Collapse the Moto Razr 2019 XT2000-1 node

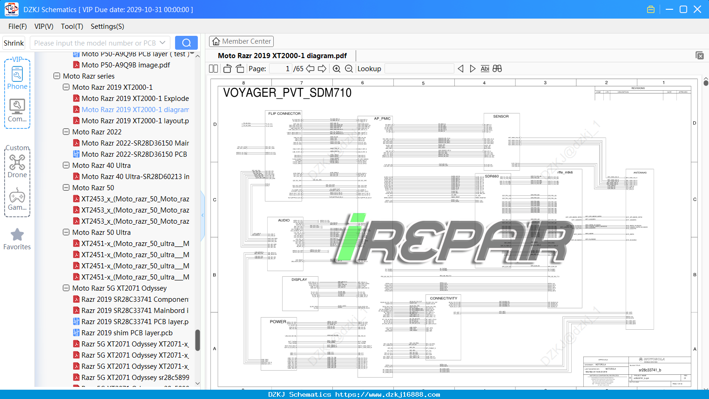pos(66,87)
